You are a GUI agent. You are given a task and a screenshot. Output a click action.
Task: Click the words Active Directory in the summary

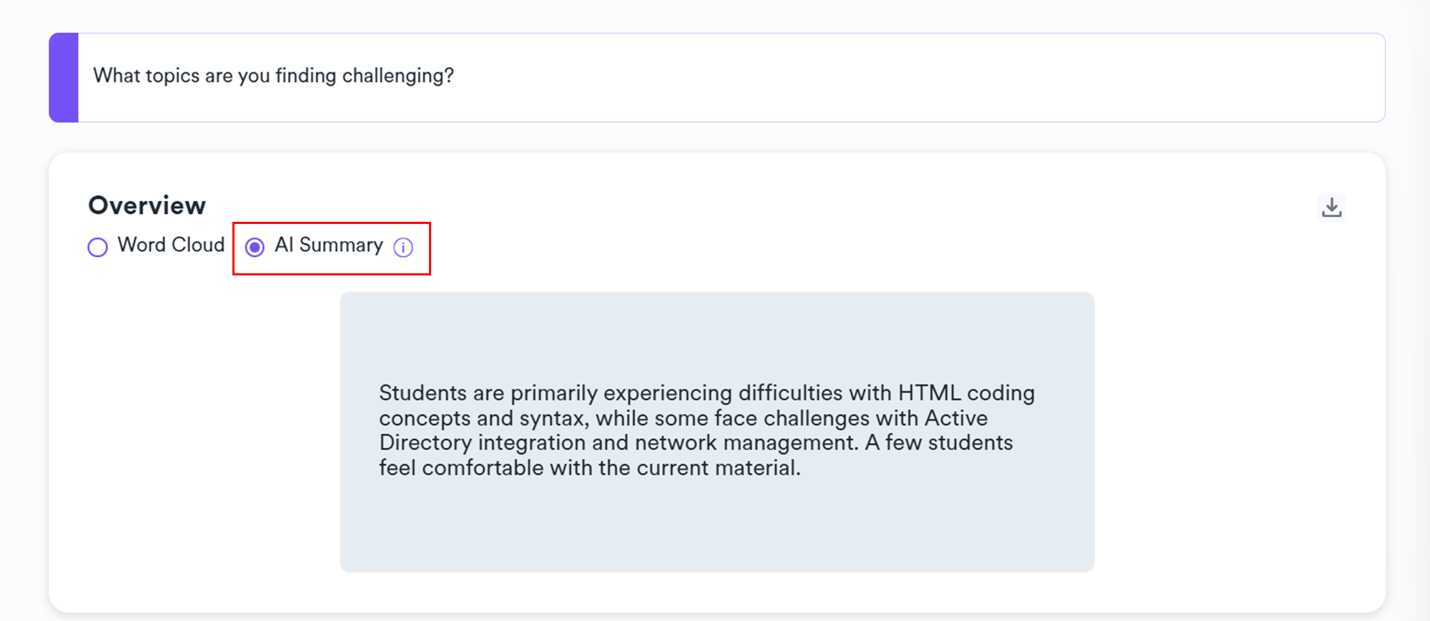955,419
